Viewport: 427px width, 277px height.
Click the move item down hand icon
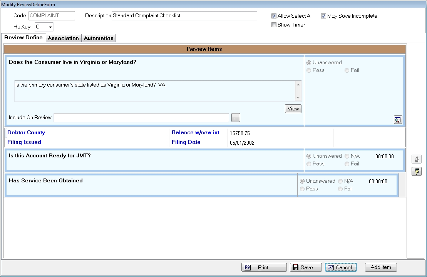pos(417,172)
